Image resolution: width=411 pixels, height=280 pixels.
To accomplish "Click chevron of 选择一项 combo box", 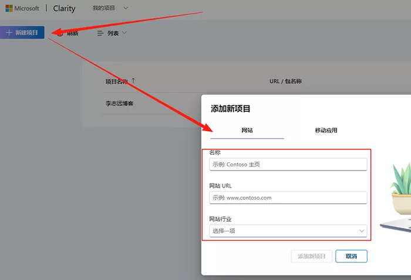I will pyautogui.click(x=362, y=231).
